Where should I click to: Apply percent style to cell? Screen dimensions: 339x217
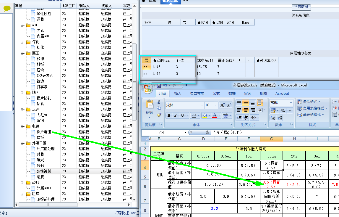[283, 110]
